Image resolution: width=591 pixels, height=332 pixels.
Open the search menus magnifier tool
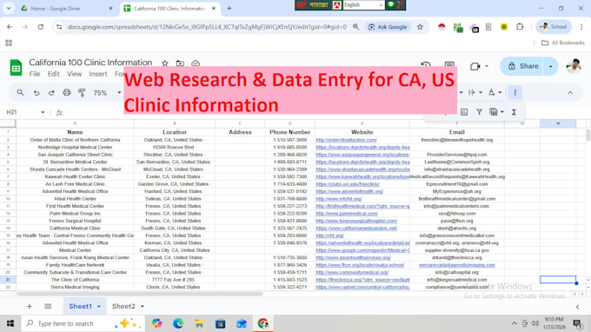[20, 92]
